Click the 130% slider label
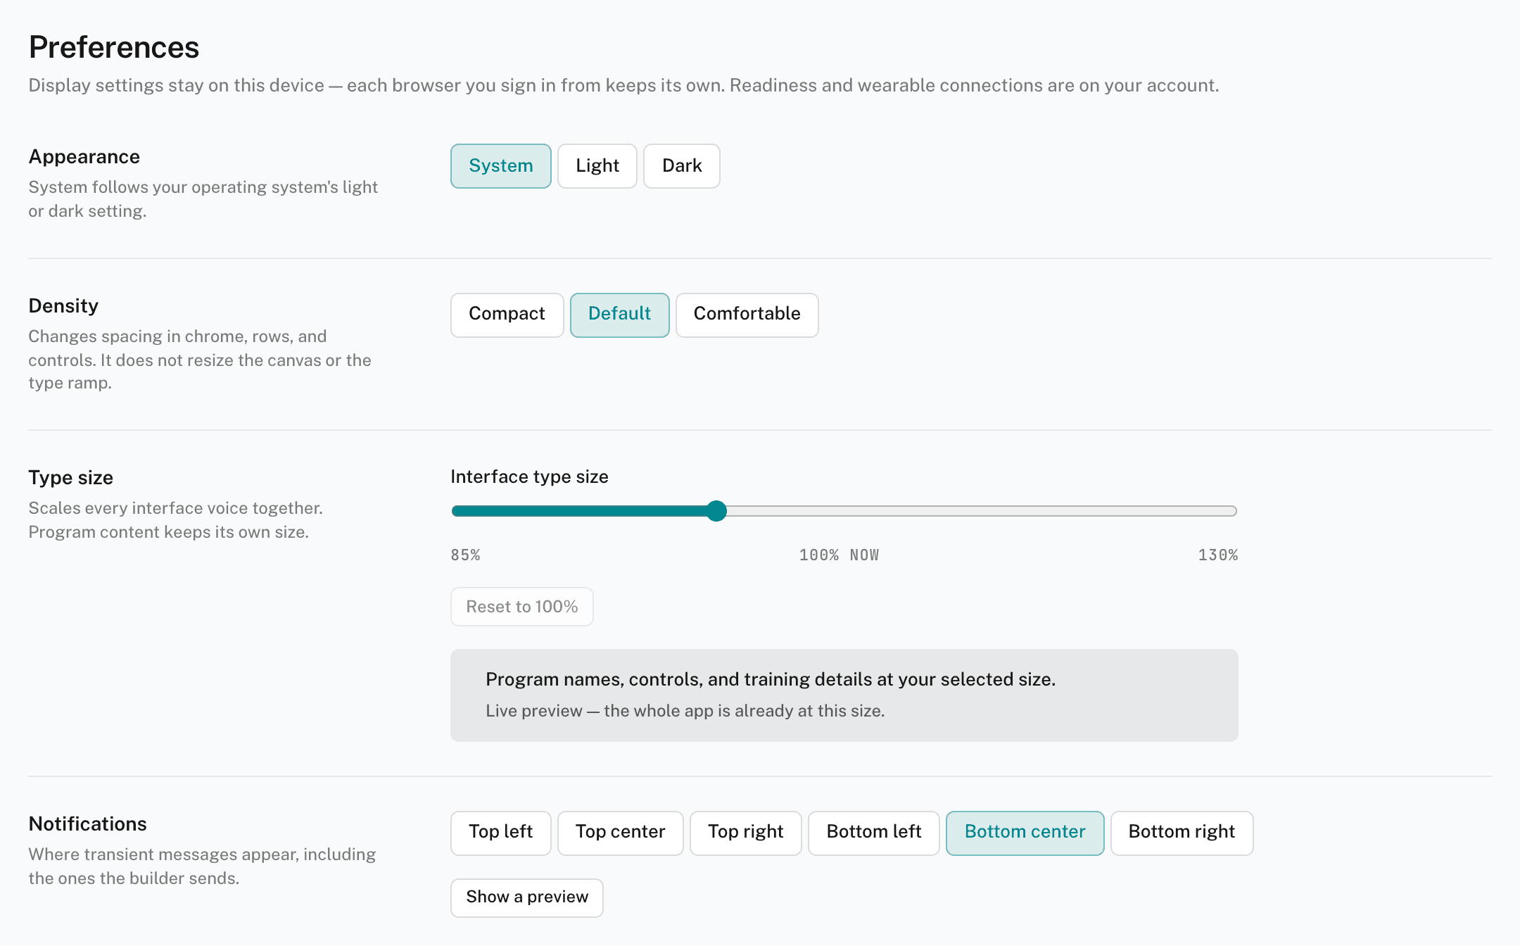Image resolution: width=1520 pixels, height=946 pixels. pos(1218,555)
